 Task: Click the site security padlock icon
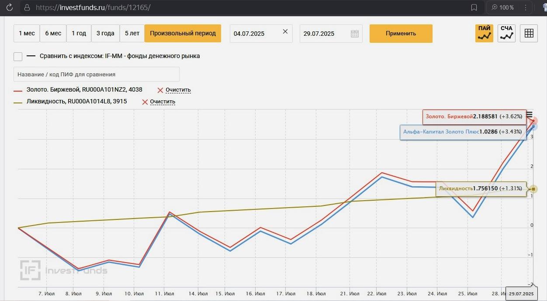pyautogui.click(x=27, y=7)
